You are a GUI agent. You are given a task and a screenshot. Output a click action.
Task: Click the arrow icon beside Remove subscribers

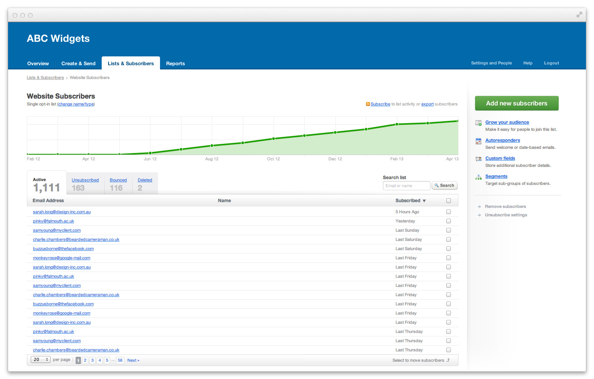tap(479, 207)
